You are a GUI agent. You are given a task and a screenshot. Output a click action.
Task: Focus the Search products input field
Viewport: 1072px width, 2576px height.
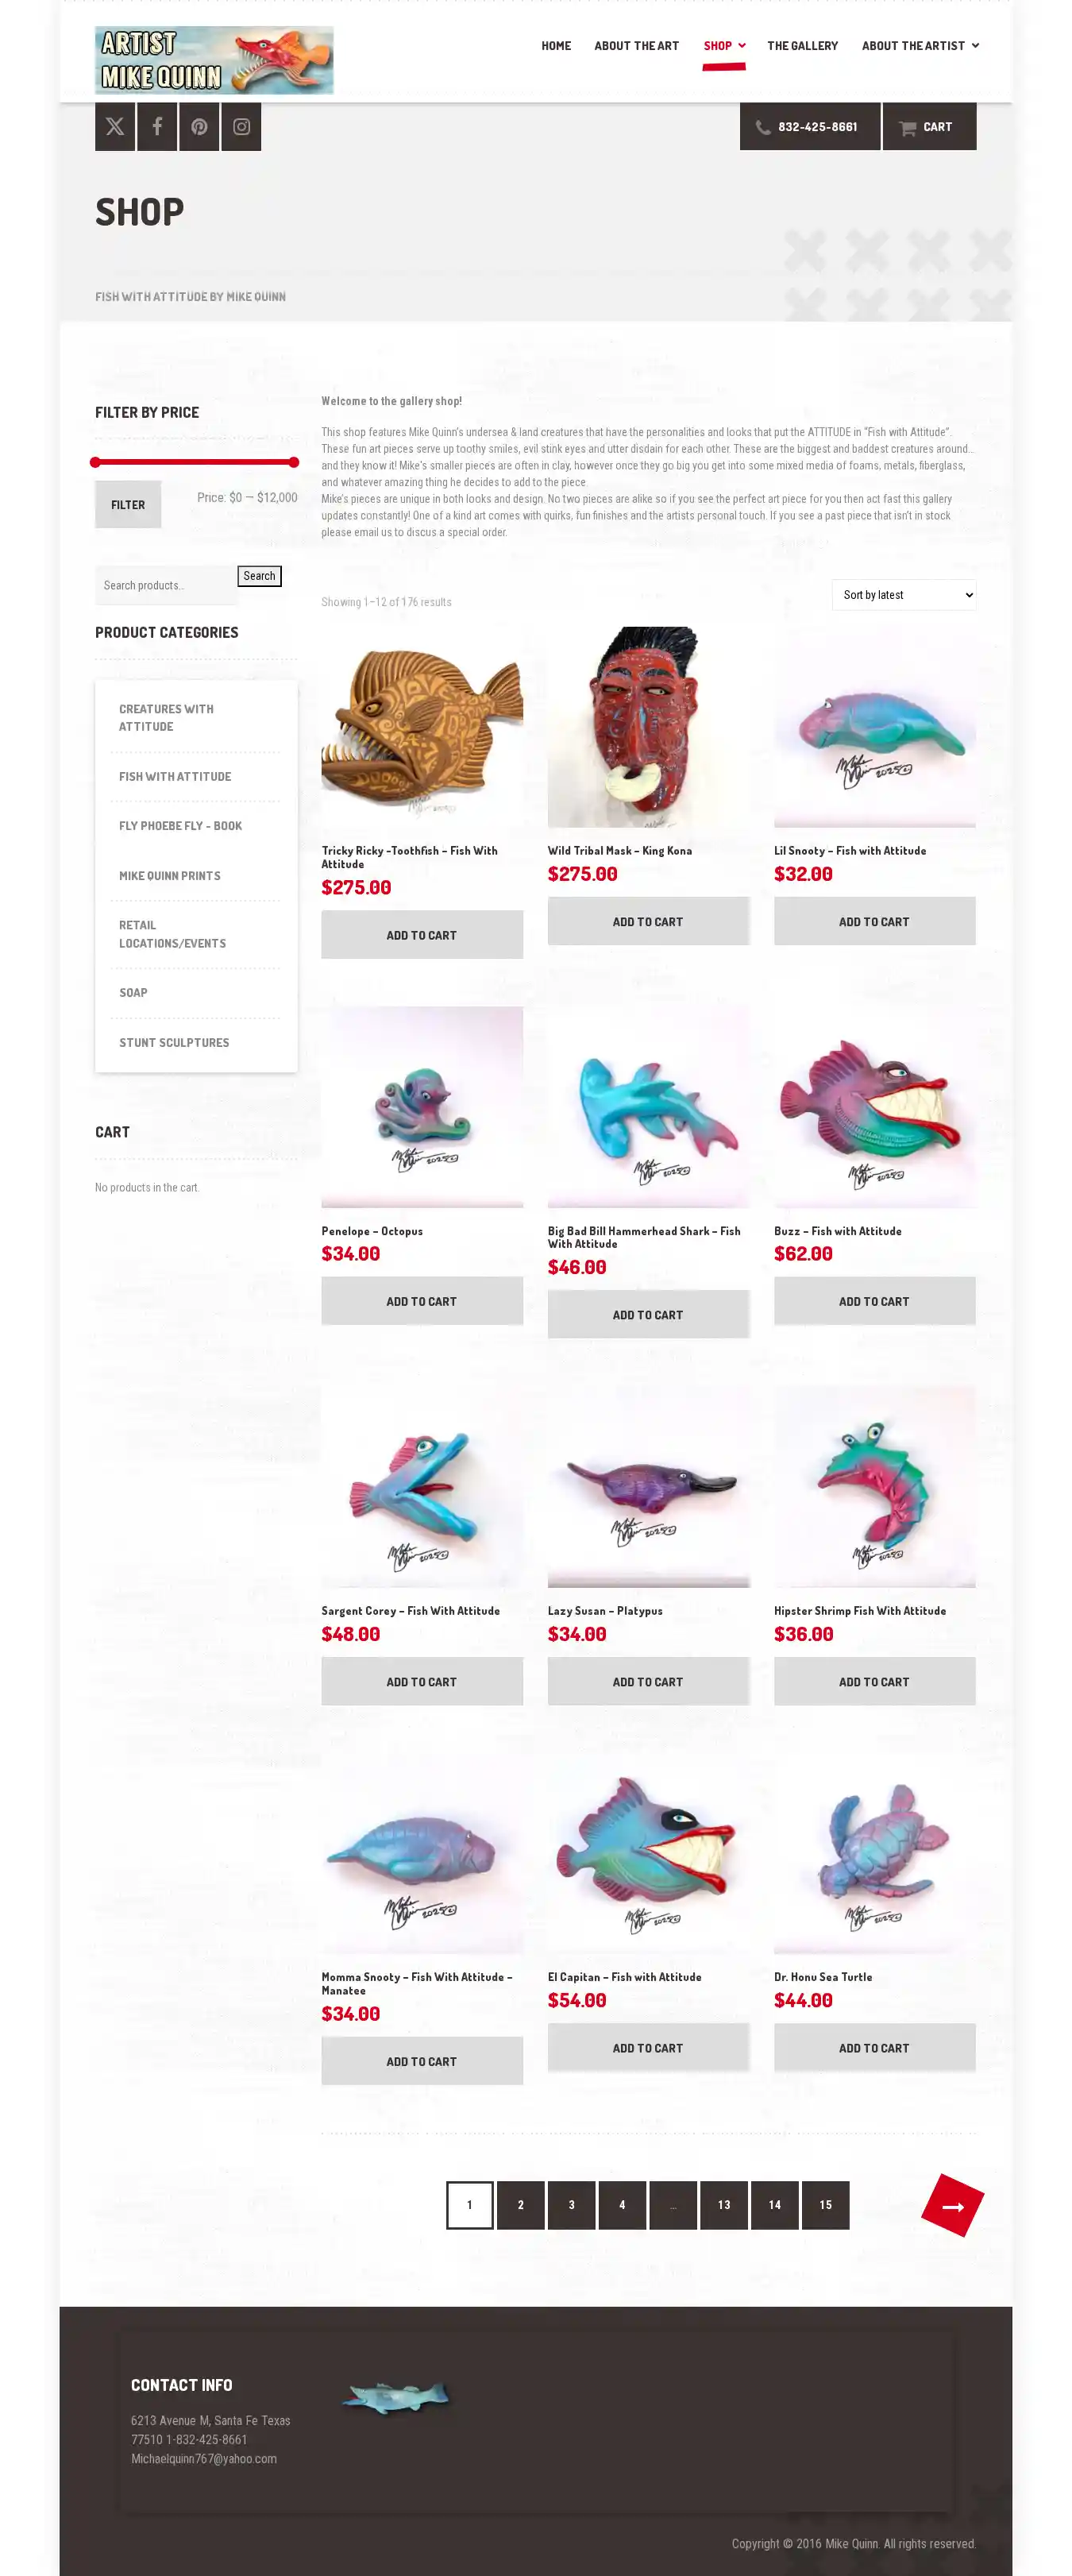(x=166, y=585)
